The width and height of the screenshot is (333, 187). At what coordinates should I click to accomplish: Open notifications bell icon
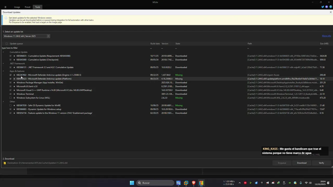pyautogui.click(x=328, y=183)
